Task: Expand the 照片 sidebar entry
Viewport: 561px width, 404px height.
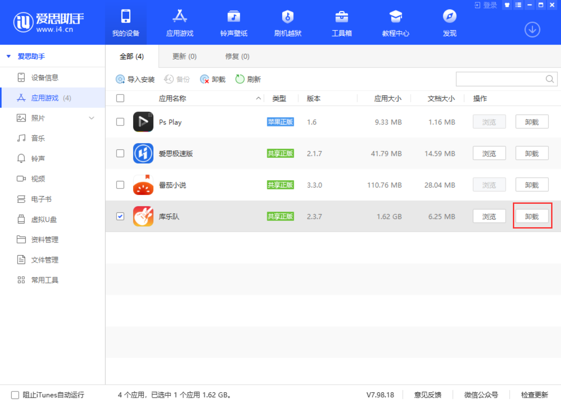Action: (x=92, y=118)
